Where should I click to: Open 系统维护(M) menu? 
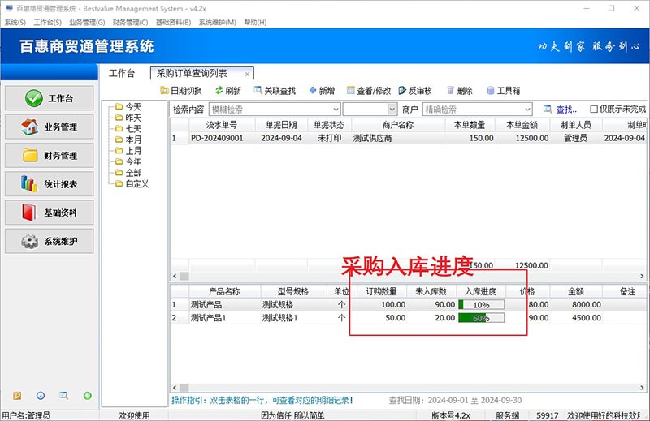pyautogui.click(x=217, y=23)
